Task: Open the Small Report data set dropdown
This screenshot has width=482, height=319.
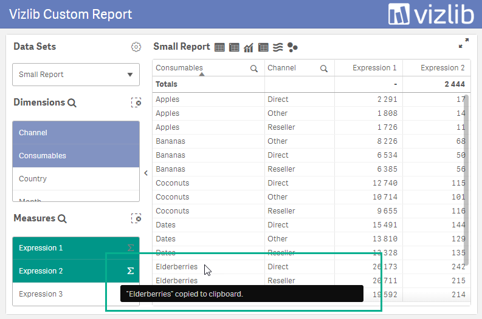Action: pyautogui.click(x=76, y=75)
